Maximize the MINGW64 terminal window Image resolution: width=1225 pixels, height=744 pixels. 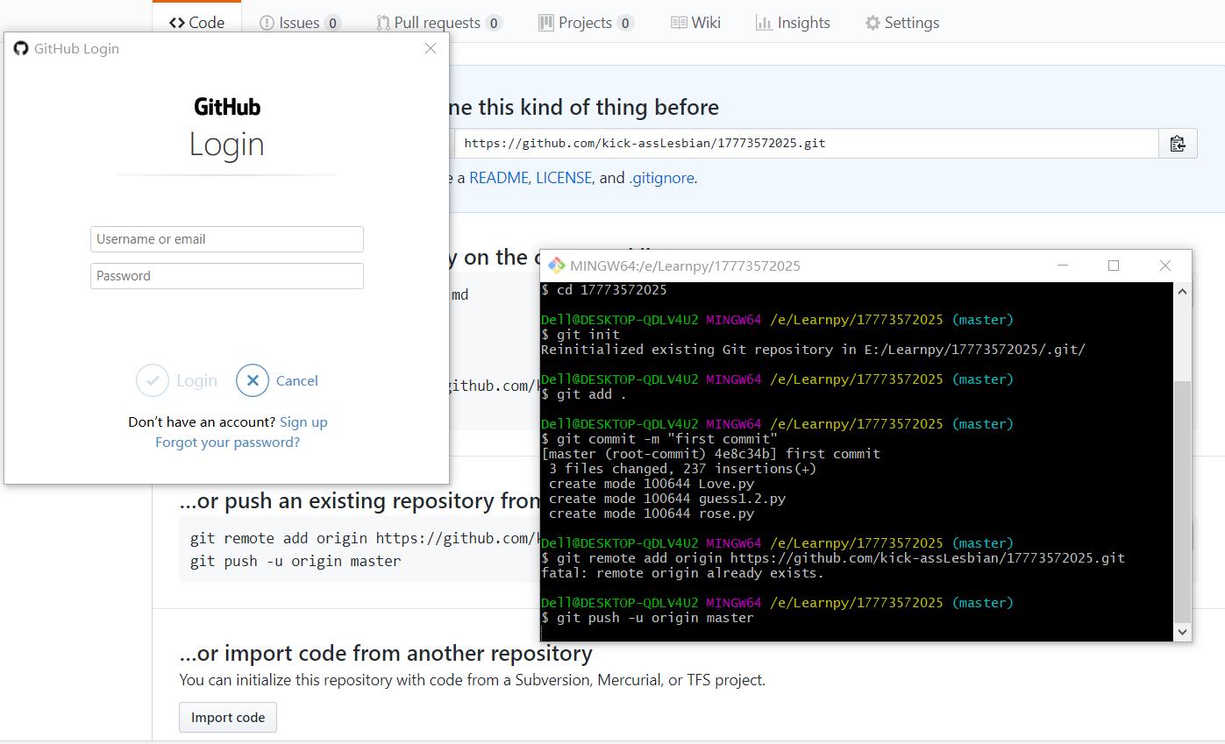(1114, 266)
